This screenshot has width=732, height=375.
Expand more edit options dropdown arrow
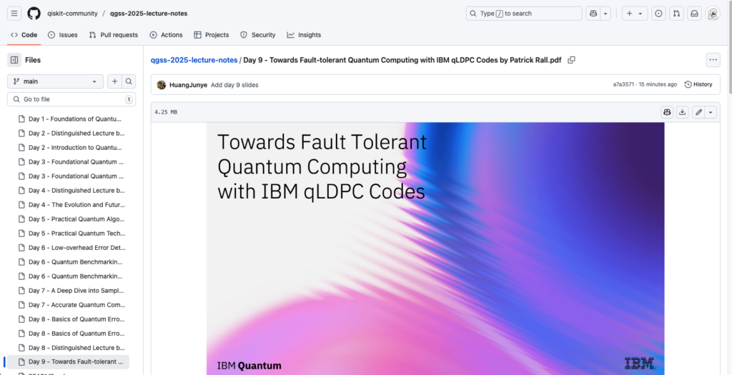(711, 112)
